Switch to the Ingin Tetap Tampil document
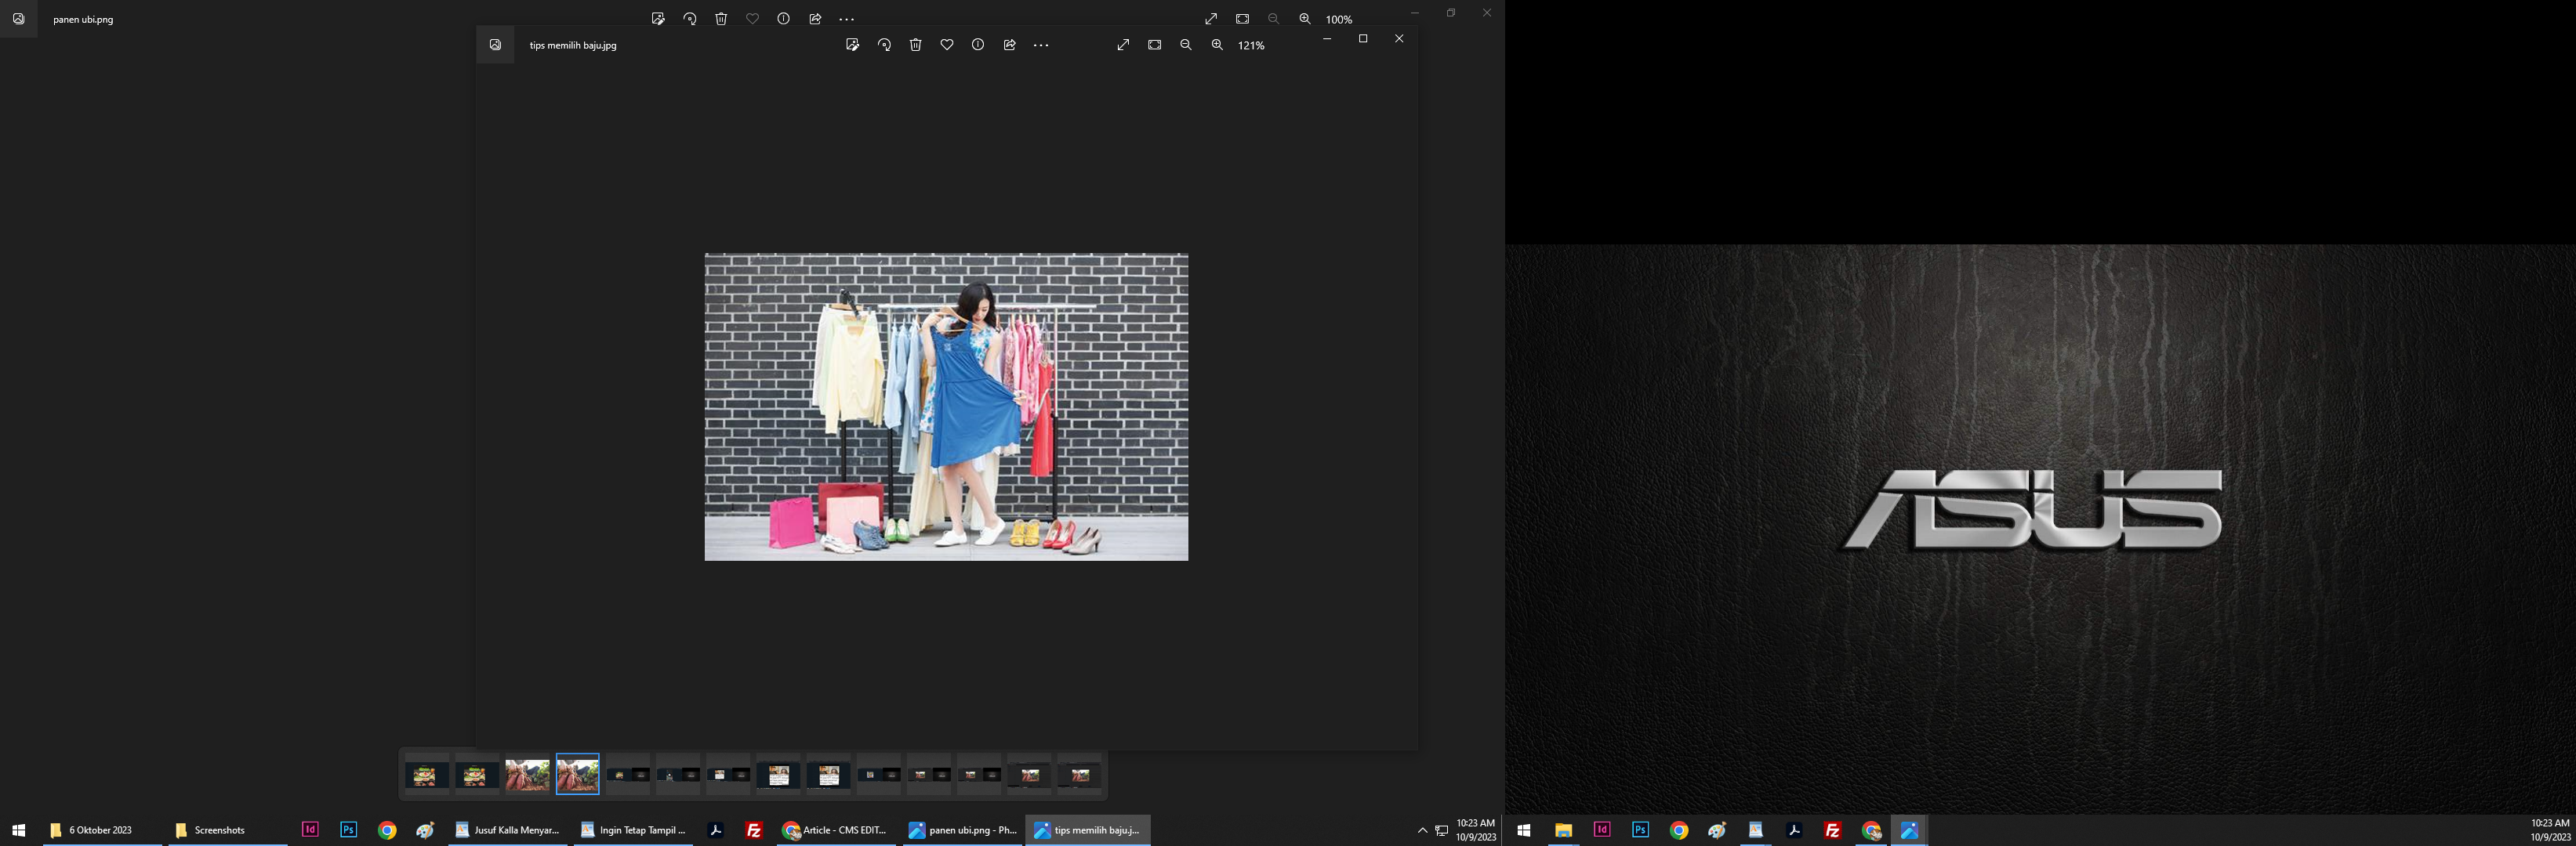The height and width of the screenshot is (846, 2576). click(634, 830)
